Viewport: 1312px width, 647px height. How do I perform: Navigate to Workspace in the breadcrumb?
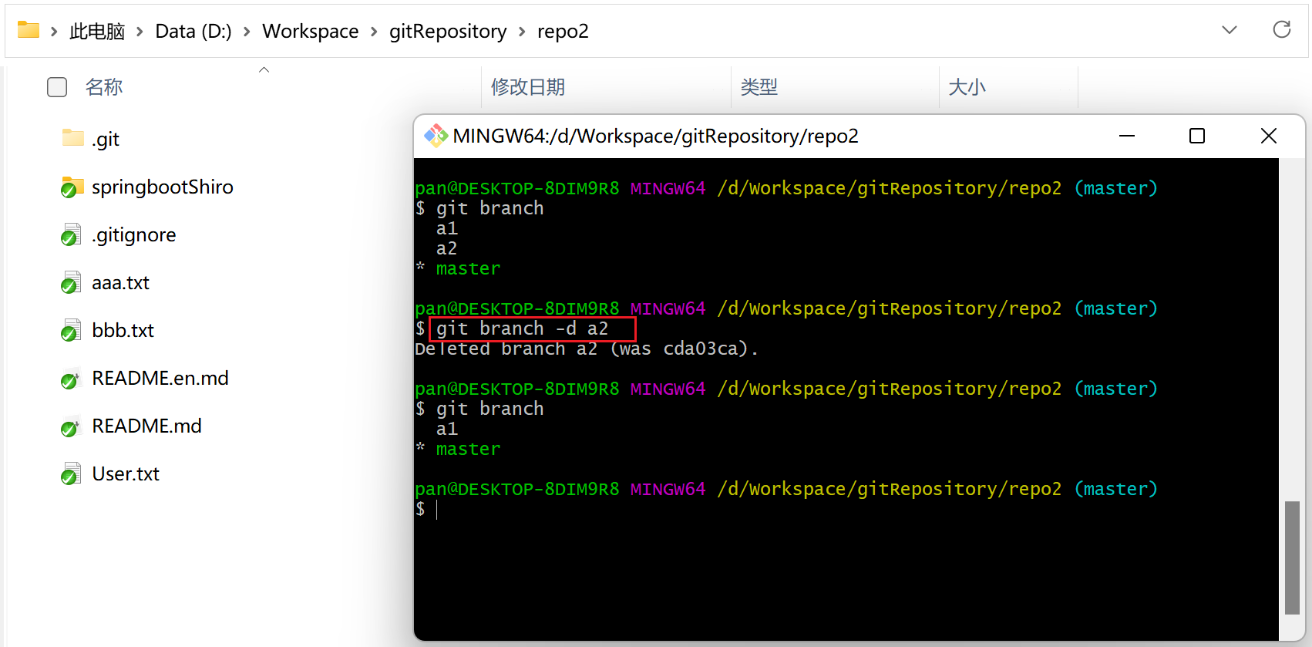pyautogui.click(x=310, y=32)
